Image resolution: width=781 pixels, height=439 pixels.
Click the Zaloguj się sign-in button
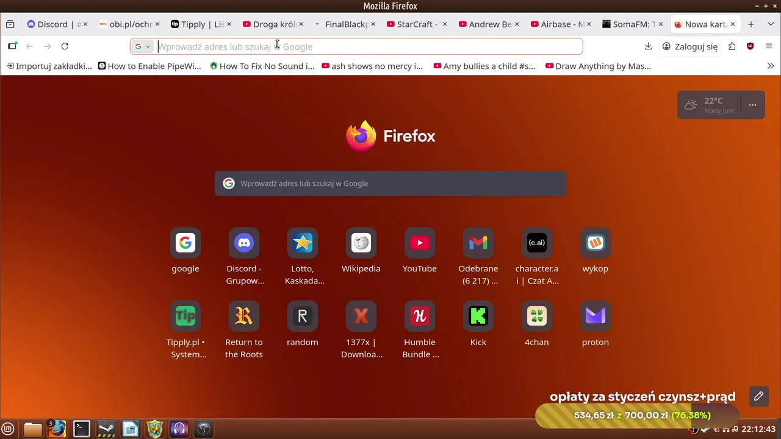(690, 46)
